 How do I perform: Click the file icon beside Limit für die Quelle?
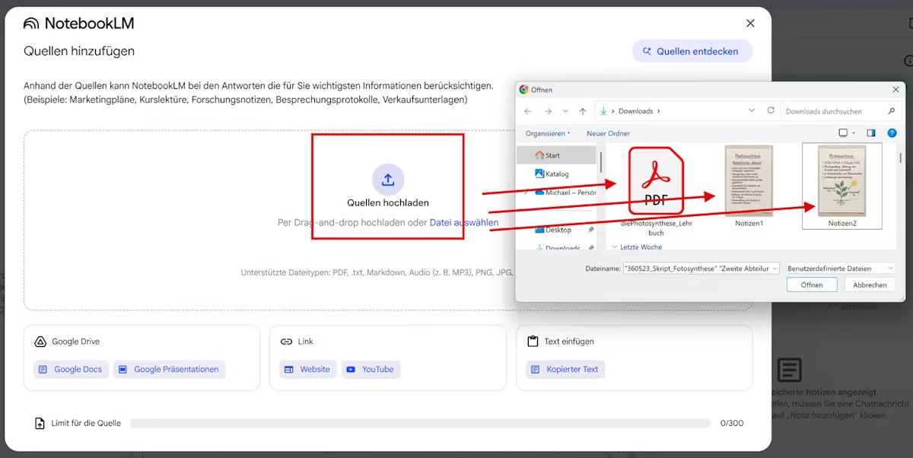coord(40,423)
